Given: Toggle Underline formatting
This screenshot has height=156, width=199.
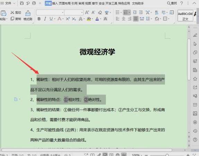Looking at the screenshot, I should pos(51,19).
